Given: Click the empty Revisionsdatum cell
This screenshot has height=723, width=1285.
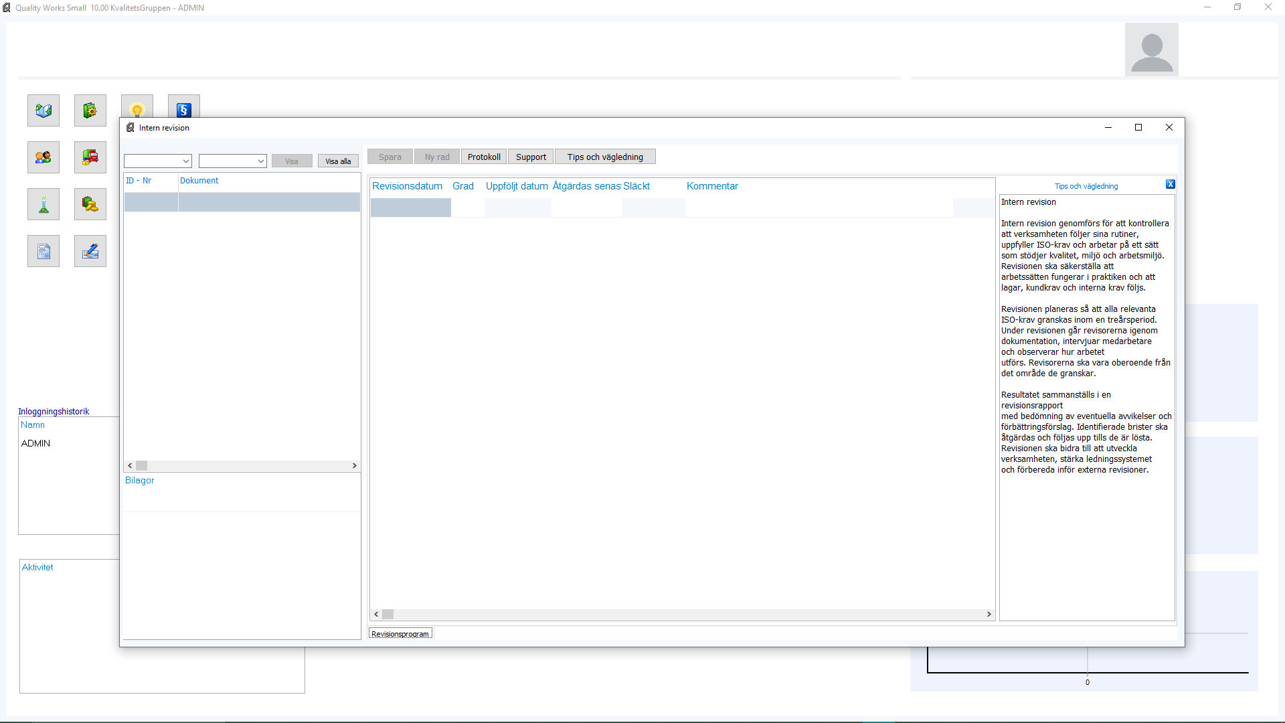Looking at the screenshot, I should 410,208.
